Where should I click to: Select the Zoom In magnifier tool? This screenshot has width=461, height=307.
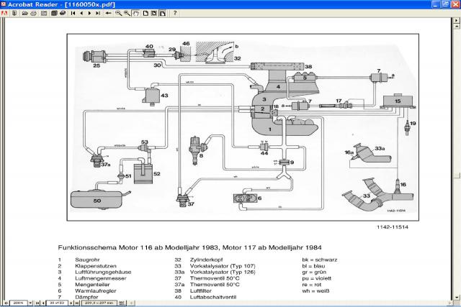[118, 13]
